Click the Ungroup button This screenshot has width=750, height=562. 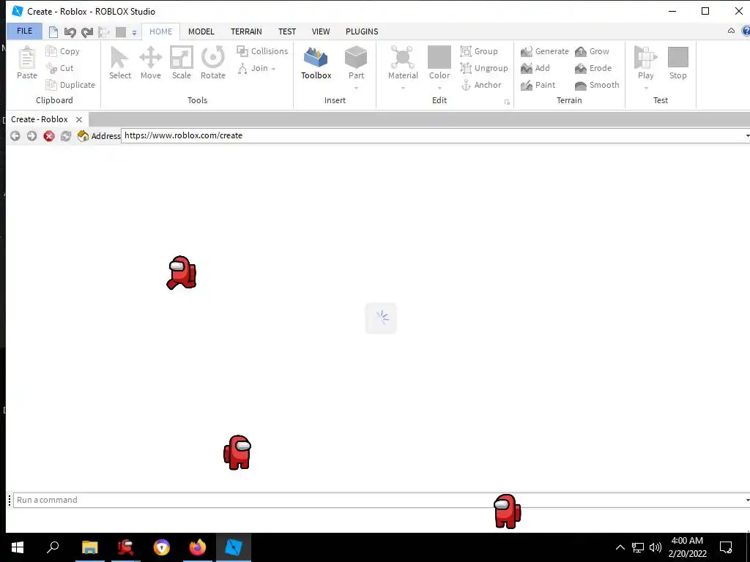click(x=484, y=68)
